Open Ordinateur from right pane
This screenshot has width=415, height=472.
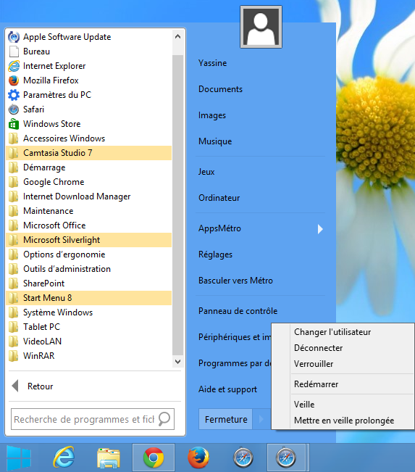[x=219, y=198]
